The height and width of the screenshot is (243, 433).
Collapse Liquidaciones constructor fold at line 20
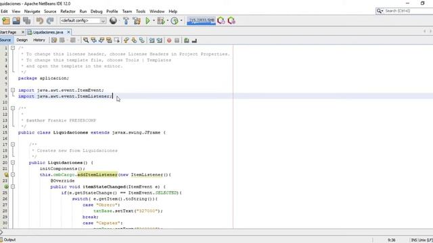click(13, 163)
